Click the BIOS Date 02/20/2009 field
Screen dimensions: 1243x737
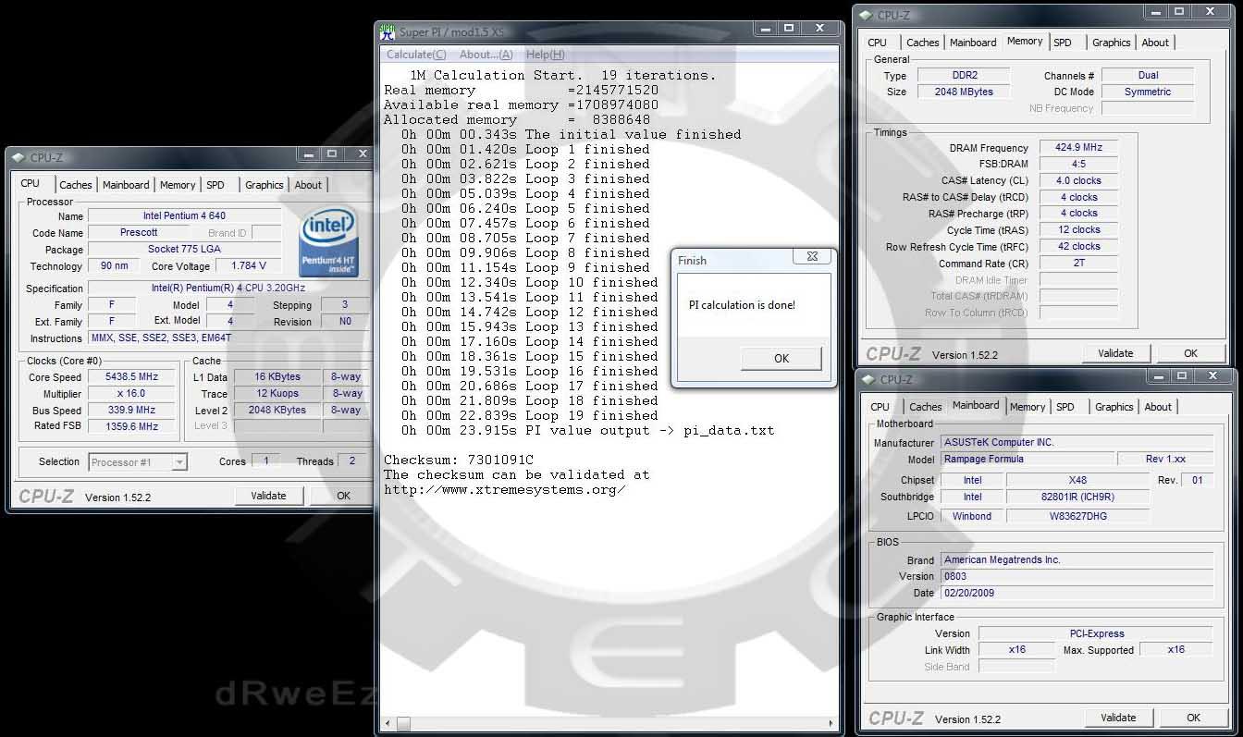tap(1077, 594)
